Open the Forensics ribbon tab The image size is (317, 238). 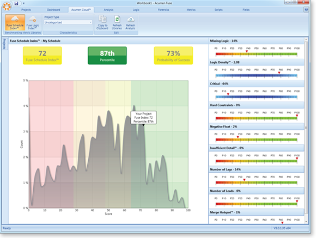pyautogui.click(x=163, y=10)
